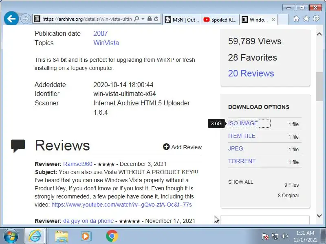
Task: Open the YouTube video link in review
Action: (121, 205)
